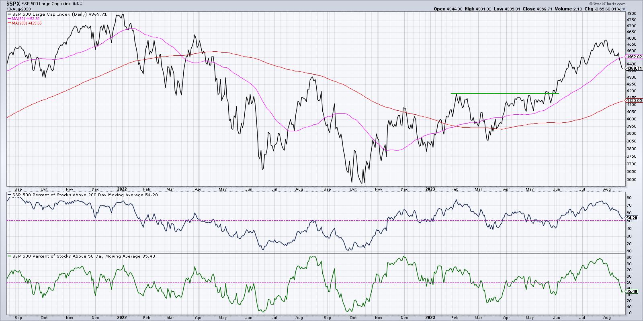Click the pink MA(50) legend line marker
Screen dimensions: 643x321
(10, 18)
